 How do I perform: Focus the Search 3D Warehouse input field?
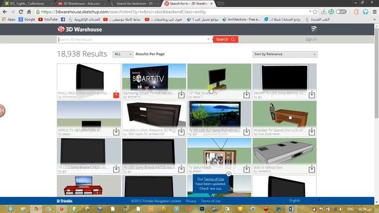(x=132, y=40)
